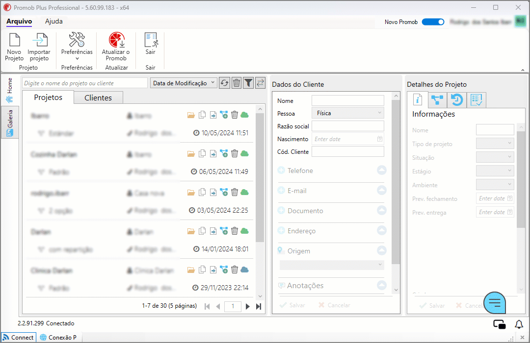Open the round blue chat menu button
This screenshot has height=343, width=530.
[x=495, y=302]
